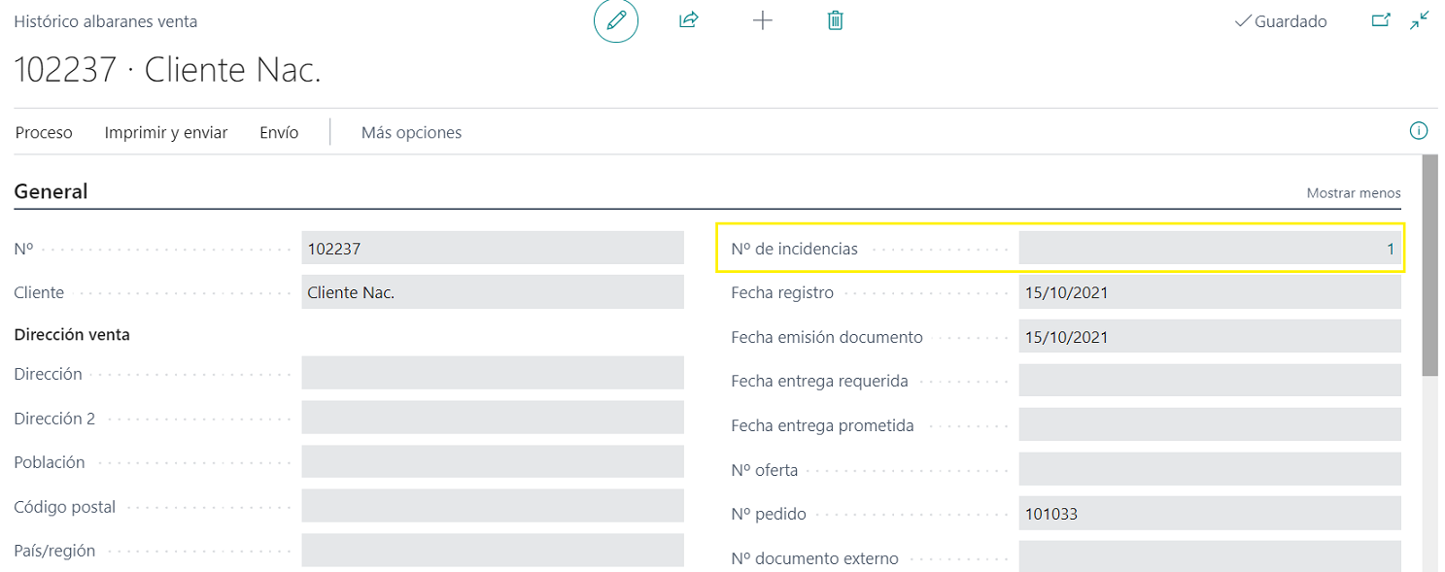Click the Nº field showing 102237
The image size is (1445, 572).
pos(492,249)
